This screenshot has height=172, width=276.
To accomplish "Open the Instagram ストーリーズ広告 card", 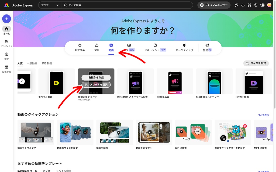I will pos(135,83).
